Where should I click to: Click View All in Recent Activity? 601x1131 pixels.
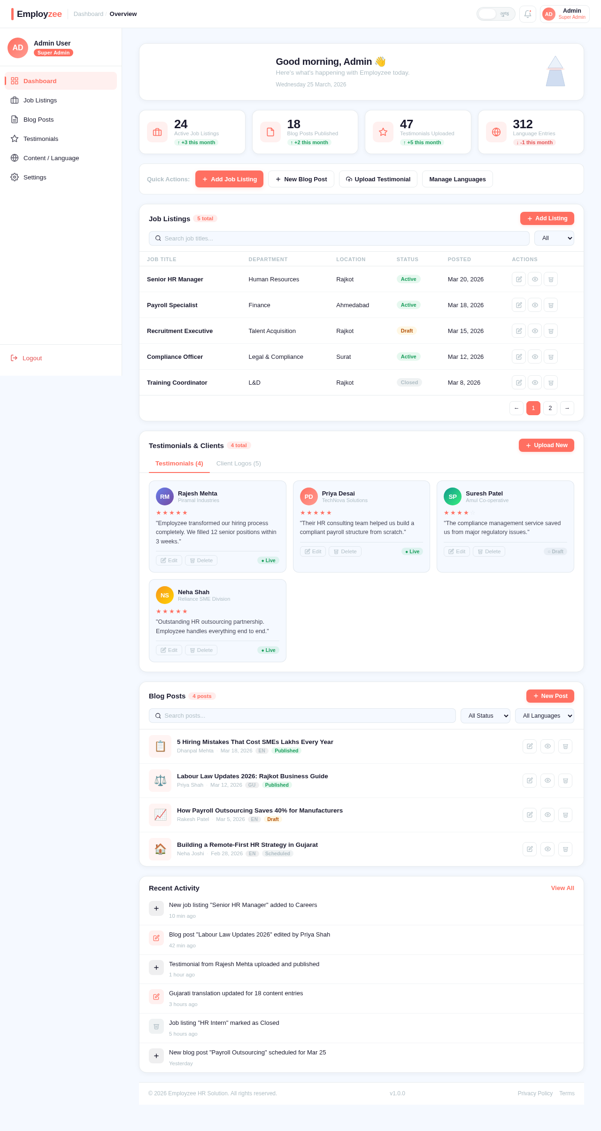coord(562,888)
